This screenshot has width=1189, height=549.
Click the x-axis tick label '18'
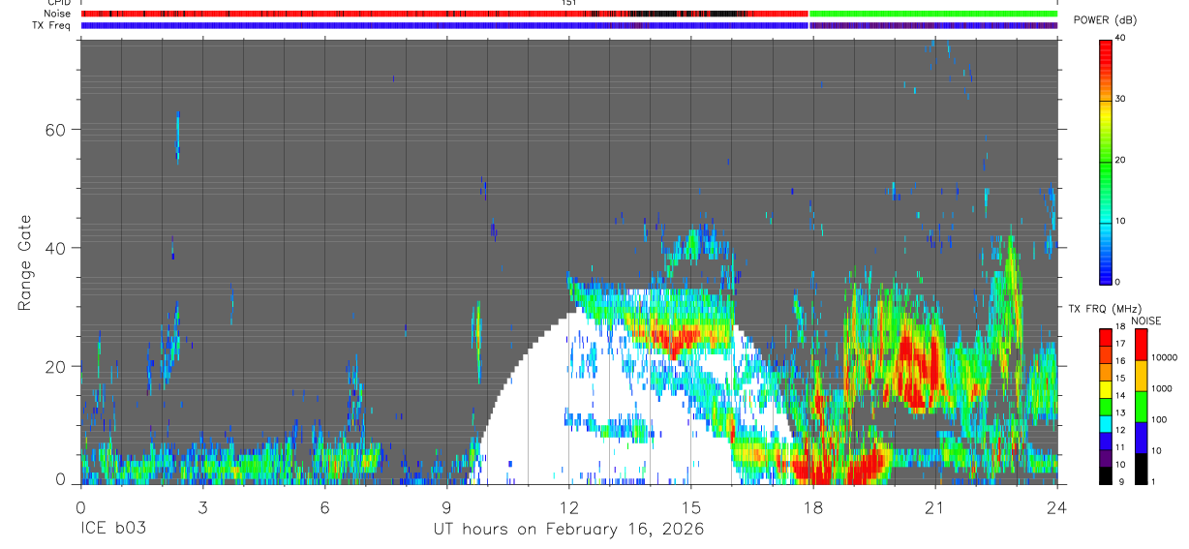pyautogui.click(x=813, y=507)
